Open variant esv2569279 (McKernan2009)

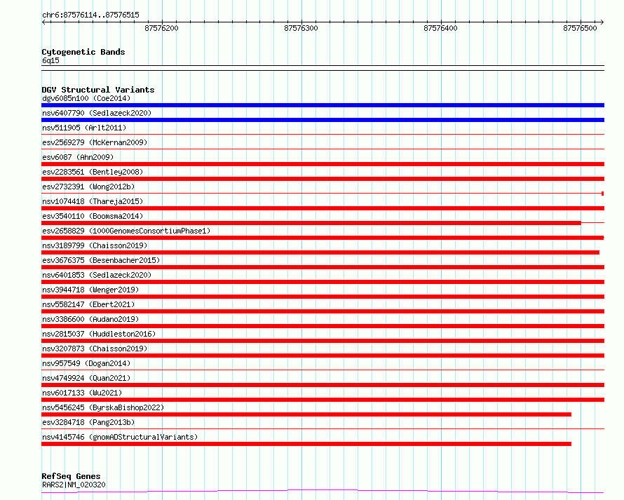coord(95,142)
